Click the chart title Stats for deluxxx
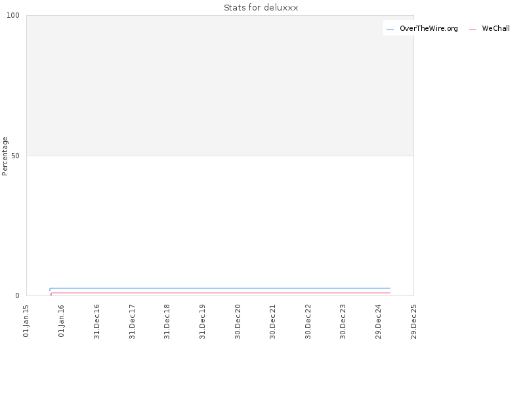Viewport: 525px width, 394px height. click(x=261, y=7)
